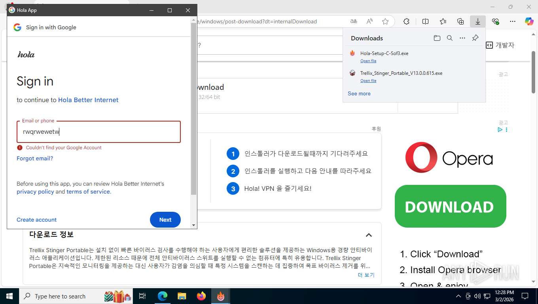Open Read aloud from the address bar
538x304 pixels.
pyautogui.click(x=369, y=21)
